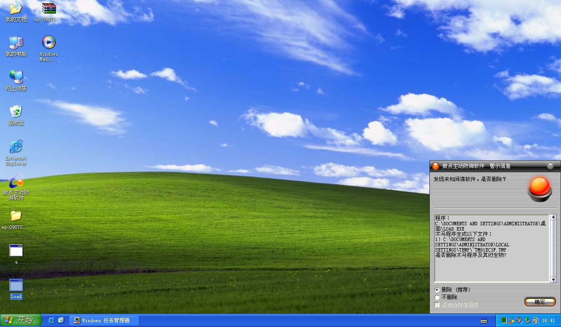Screen dimensions: 561x327
Task: Click the 确定 button in the alert dialog
Action: (x=540, y=302)
